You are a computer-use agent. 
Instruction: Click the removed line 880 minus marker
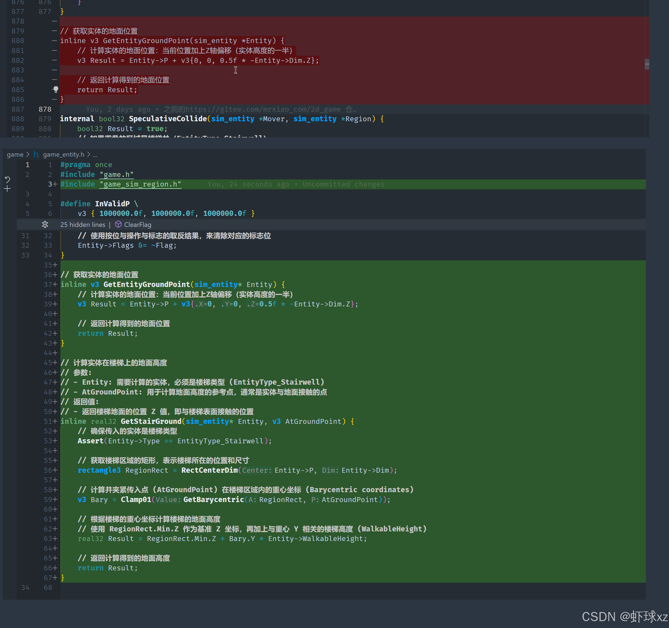(54, 41)
